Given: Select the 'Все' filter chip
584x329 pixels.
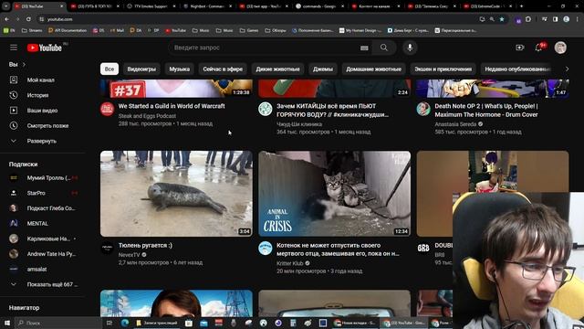Looking at the screenshot, I should (x=109, y=69).
